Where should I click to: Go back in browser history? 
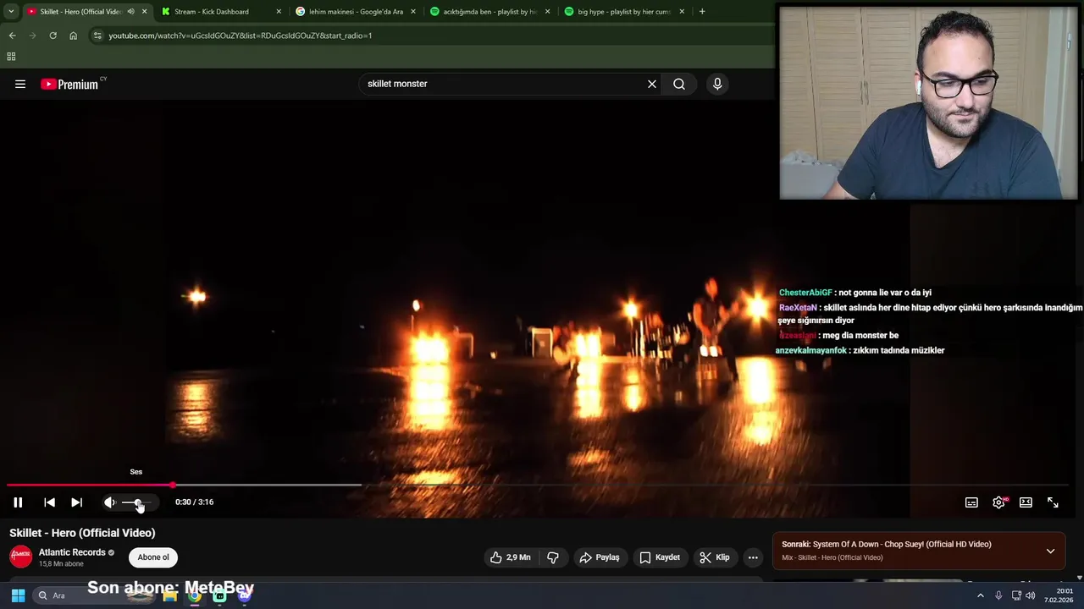click(x=12, y=36)
